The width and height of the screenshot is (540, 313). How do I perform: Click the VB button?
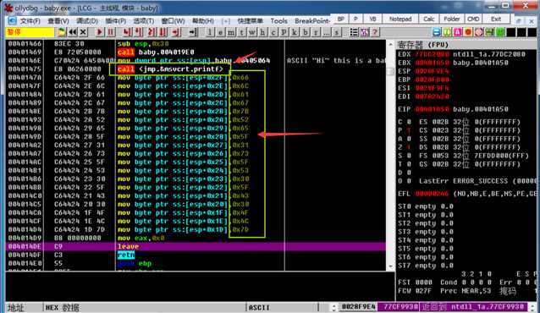pyautogui.click(x=372, y=19)
